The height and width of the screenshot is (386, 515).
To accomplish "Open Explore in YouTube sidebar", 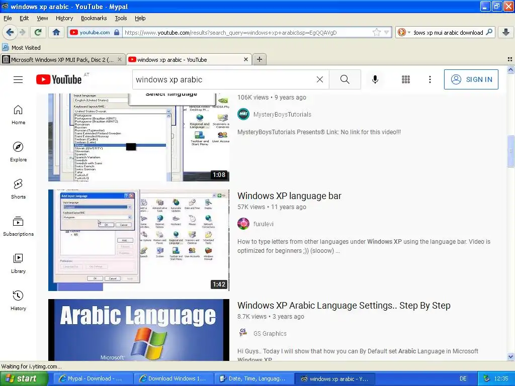I will point(19,152).
